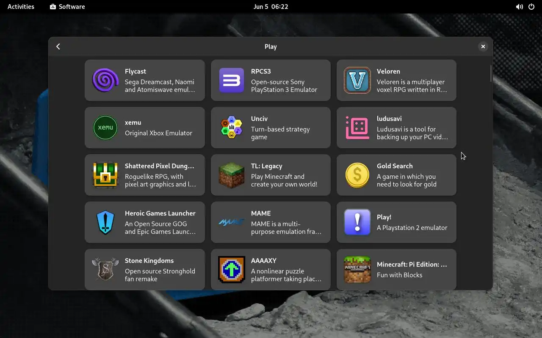This screenshot has width=542, height=338.
Task: Click the Gold Search coin icon
Action: (x=357, y=175)
